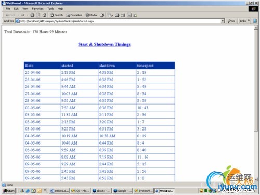Click the yellow smiley system tray icon
The height and width of the screenshot is (195, 260).
click(201, 191)
